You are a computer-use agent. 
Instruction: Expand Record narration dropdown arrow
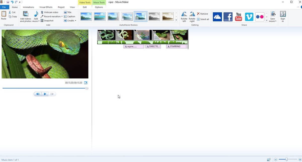pos(62,16)
